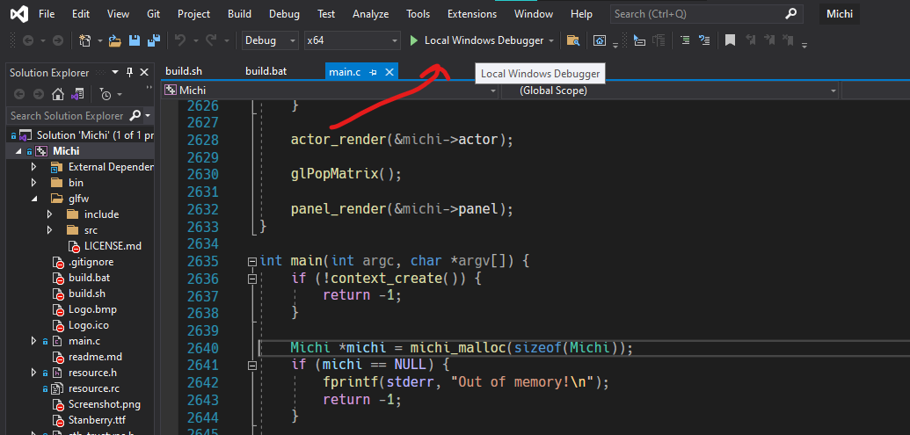This screenshot has height=435, width=910.
Task: Click Navigate Backward arrow in main toolbar
Action: (x=27, y=40)
